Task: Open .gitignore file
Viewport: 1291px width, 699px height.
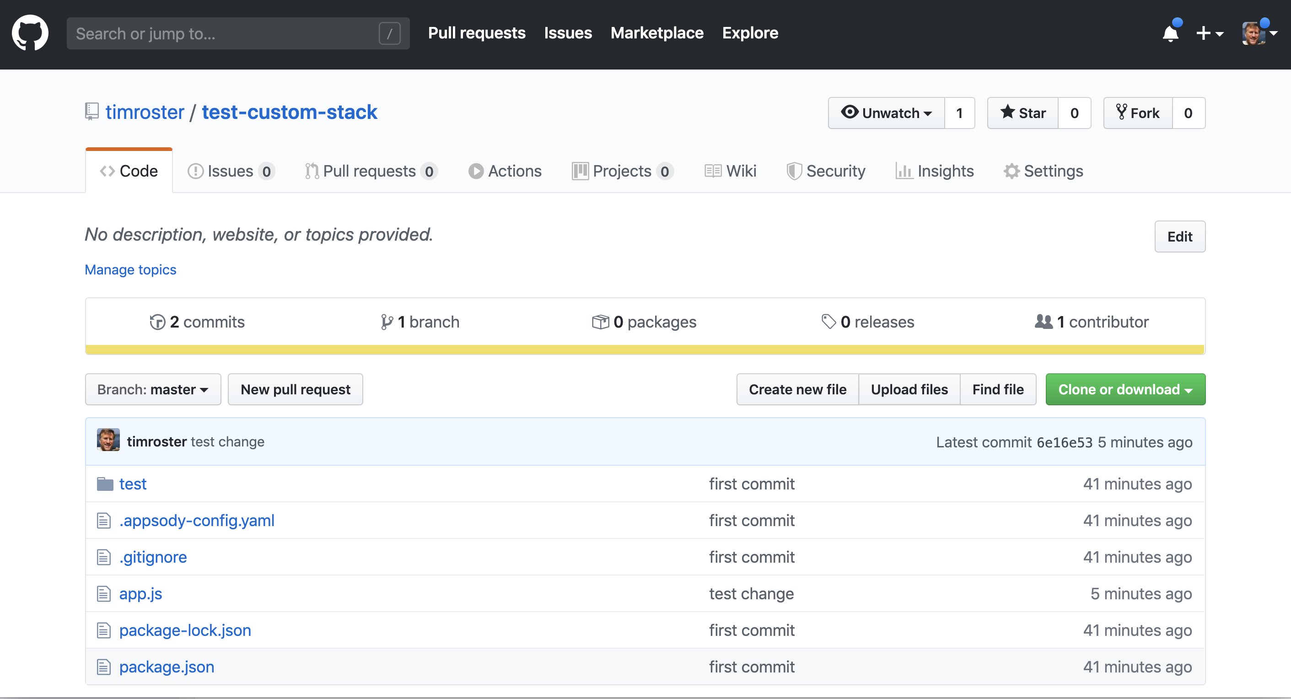Action: tap(153, 557)
